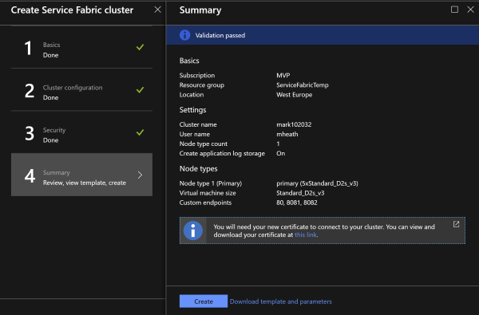Click the log storage value On

(x=280, y=154)
